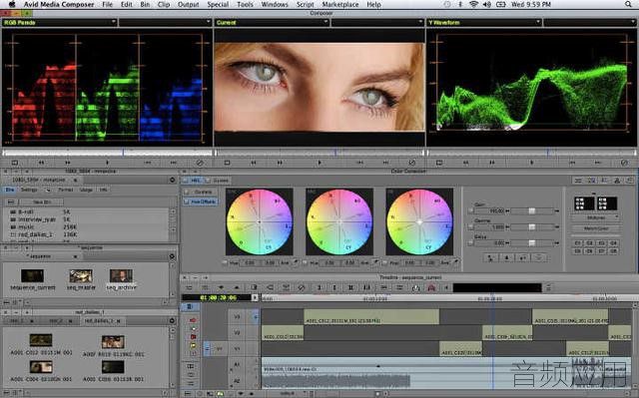Click the step-back icon under the RGB Parade monitor
This screenshot has height=398, width=639.
click(x=41, y=163)
